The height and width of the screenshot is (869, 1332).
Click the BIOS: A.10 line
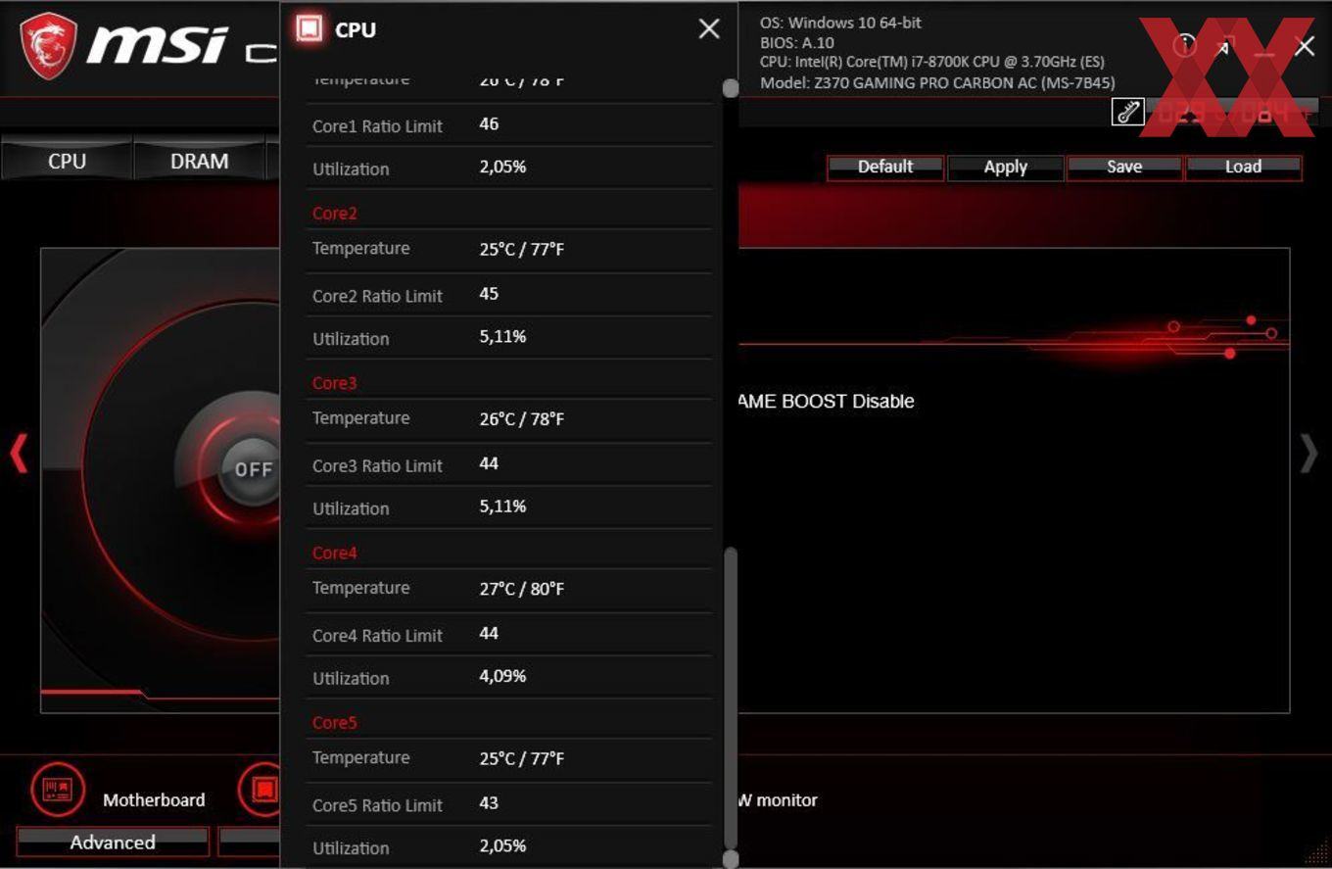pos(798,43)
